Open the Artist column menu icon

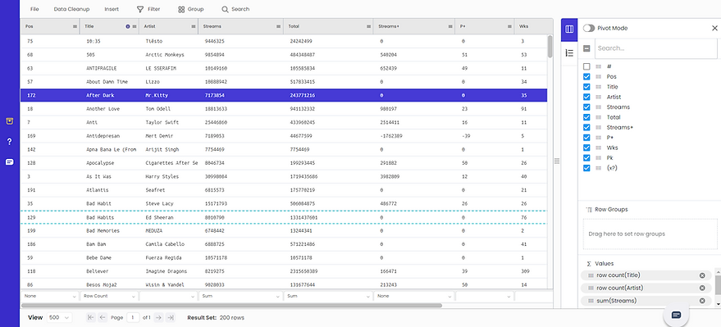pos(193,27)
